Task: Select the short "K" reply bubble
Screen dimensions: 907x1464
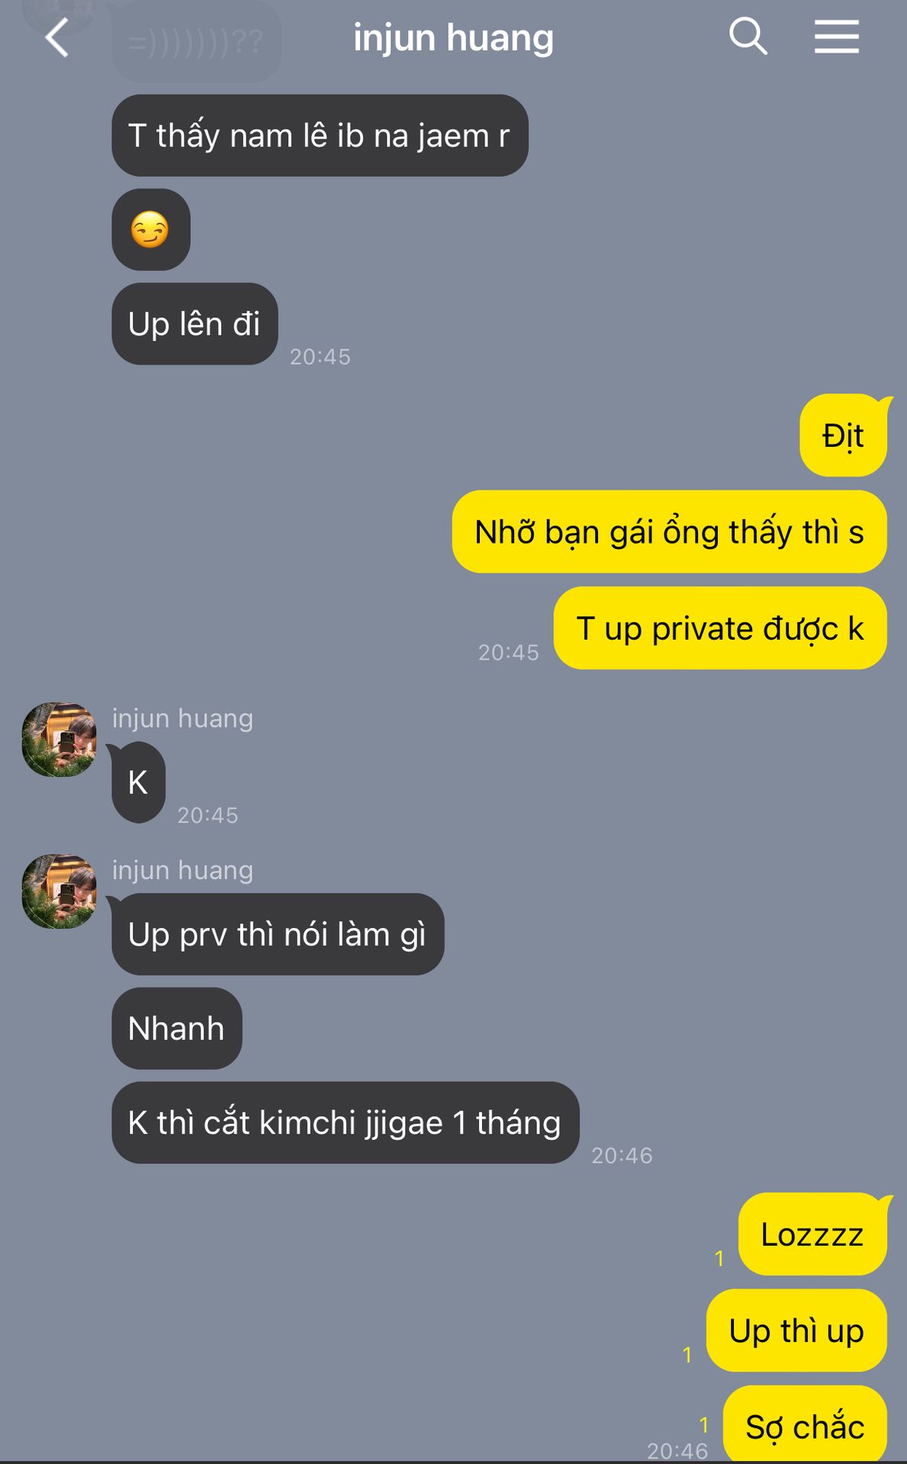Action: tap(138, 782)
